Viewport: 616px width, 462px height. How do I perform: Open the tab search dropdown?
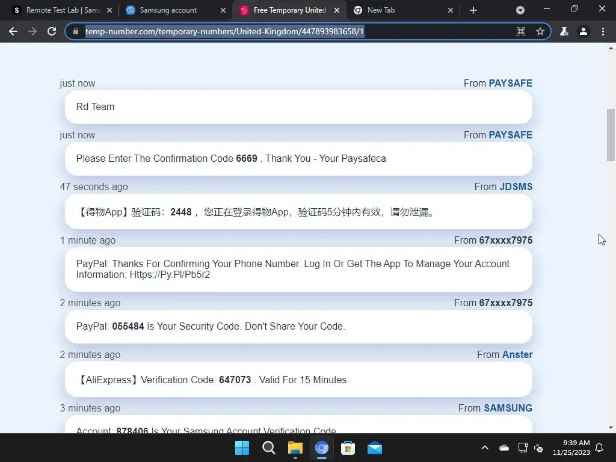[520, 10]
